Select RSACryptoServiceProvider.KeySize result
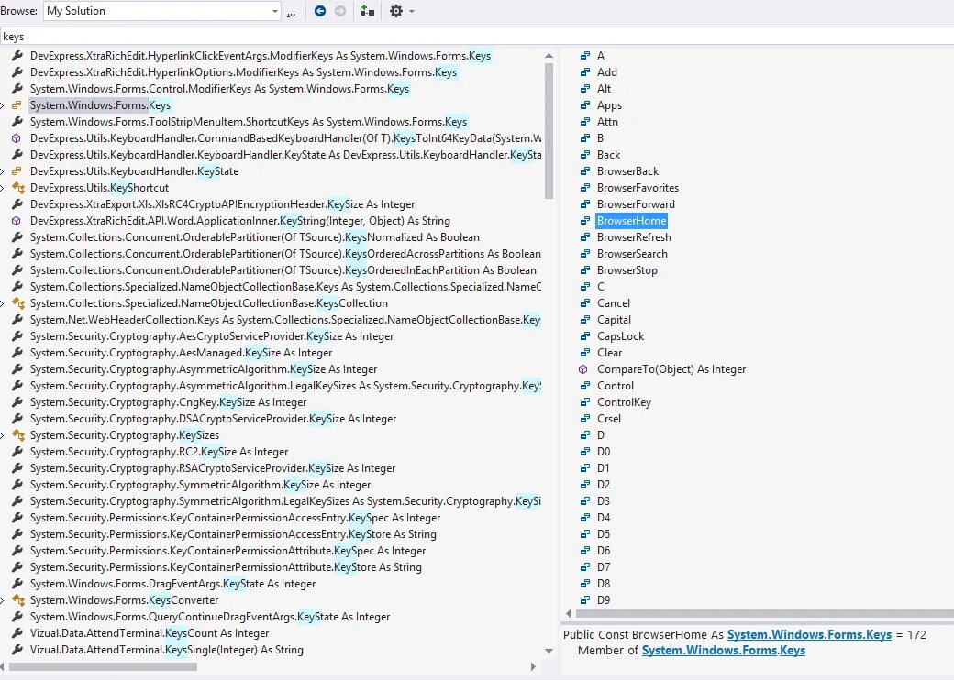 pyautogui.click(x=213, y=468)
